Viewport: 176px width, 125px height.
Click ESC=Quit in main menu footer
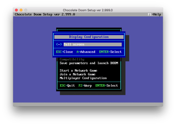coord(67,86)
